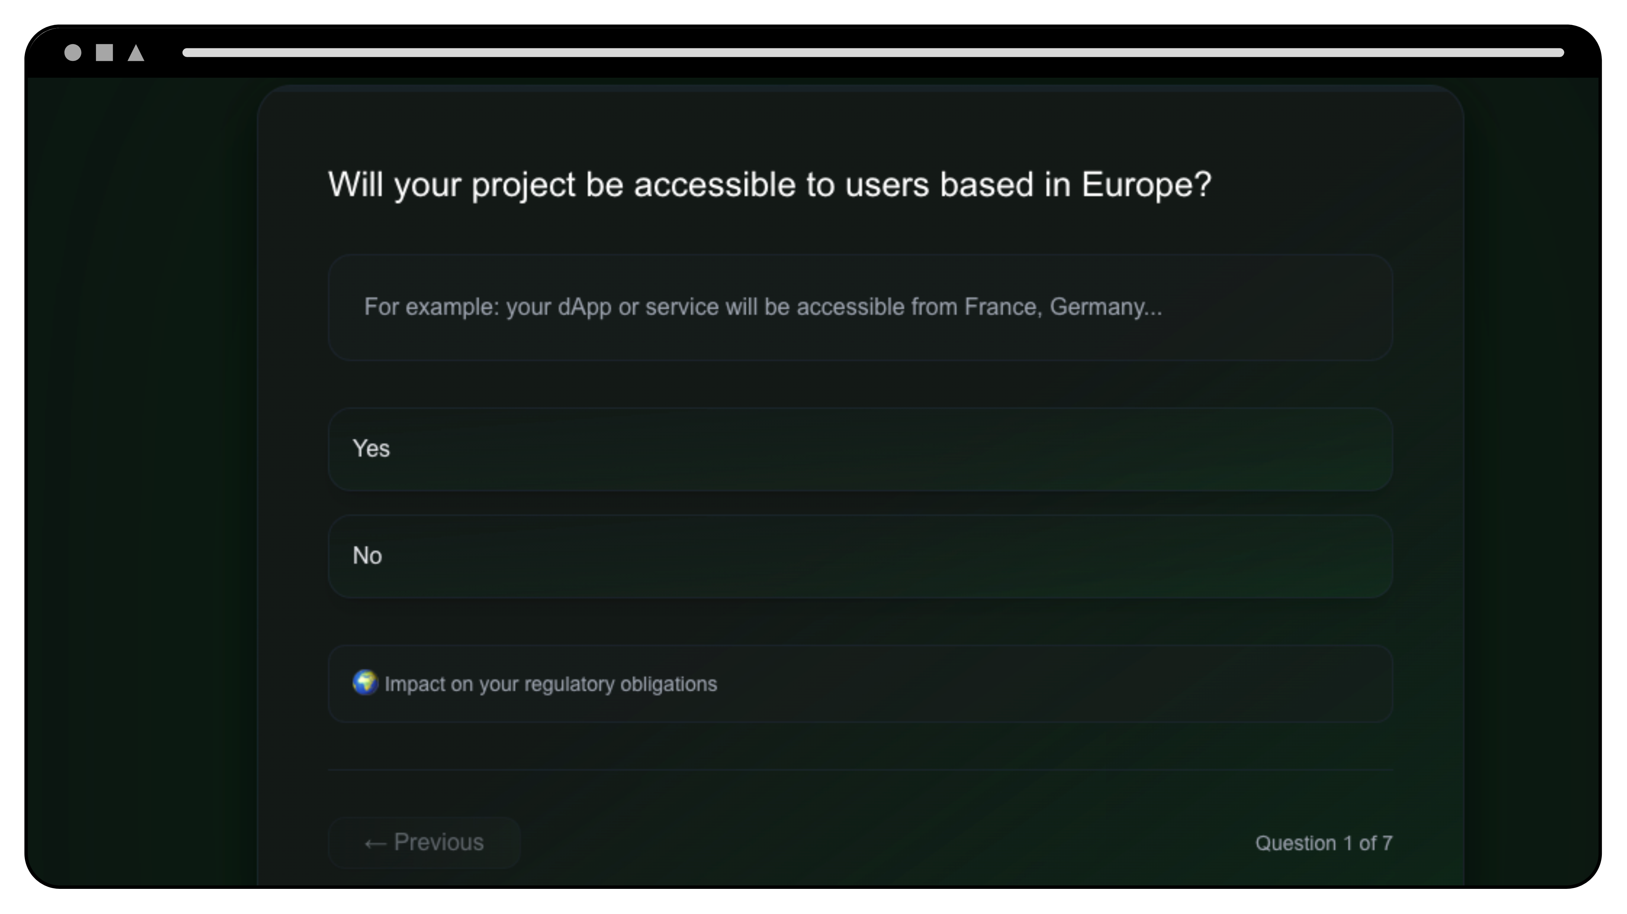Image resolution: width=1627 pixels, height=914 pixels.
Task: Click the left arrow in Previous button
Action: (375, 843)
